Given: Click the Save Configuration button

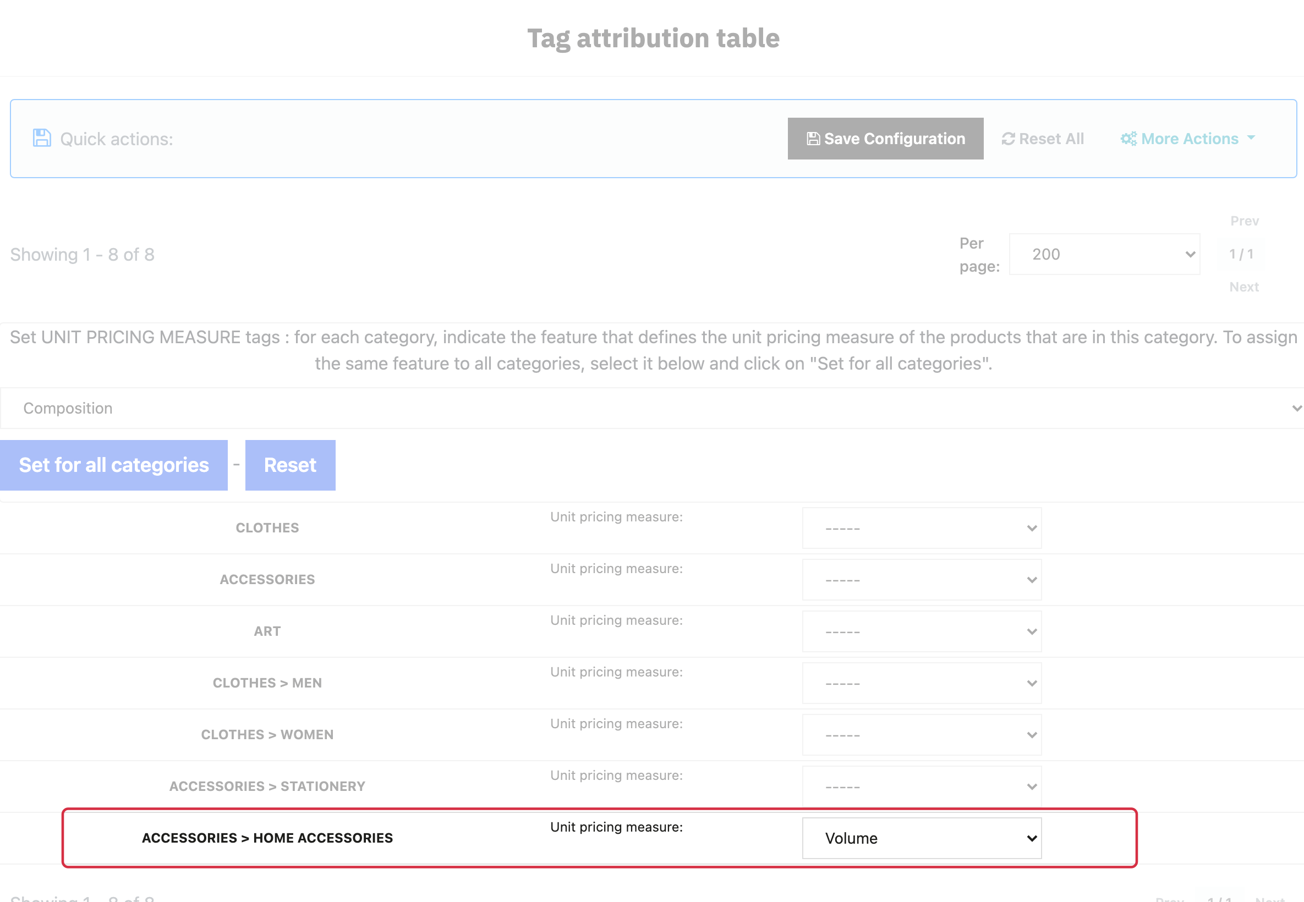Looking at the screenshot, I should pos(885,139).
